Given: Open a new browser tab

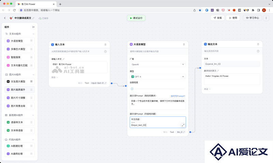Looking at the screenshot, I should (x=60, y=4).
